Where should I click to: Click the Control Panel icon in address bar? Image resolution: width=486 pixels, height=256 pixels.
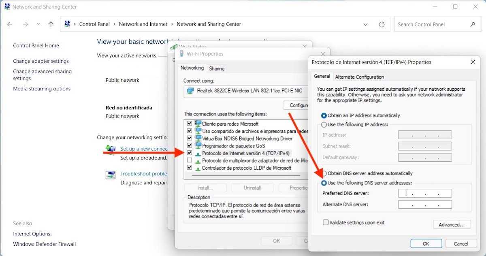coord(68,24)
